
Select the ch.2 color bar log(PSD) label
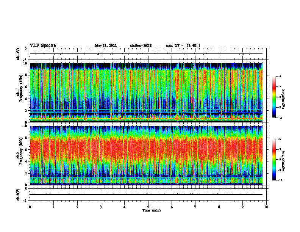point(284,161)
